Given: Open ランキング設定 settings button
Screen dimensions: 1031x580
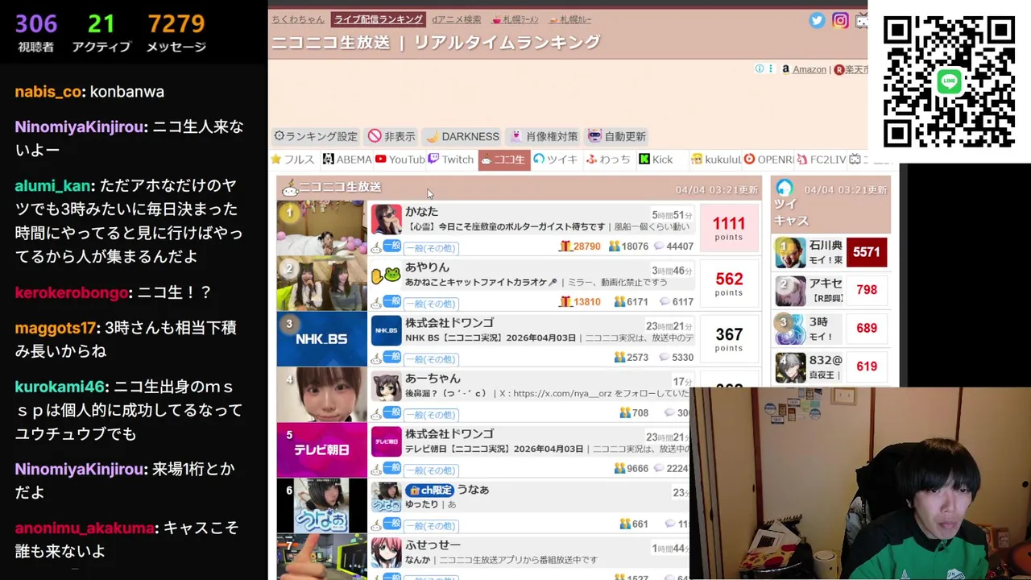Looking at the screenshot, I should coord(315,136).
